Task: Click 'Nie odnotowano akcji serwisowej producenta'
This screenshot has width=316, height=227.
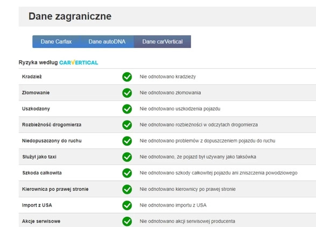Action: pyautogui.click(x=187, y=221)
